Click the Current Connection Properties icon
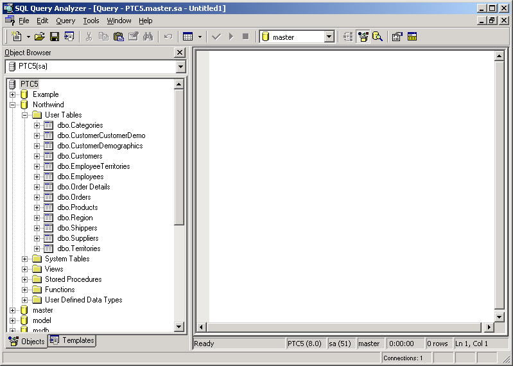This screenshot has height=366, width=513. point(397,37)
